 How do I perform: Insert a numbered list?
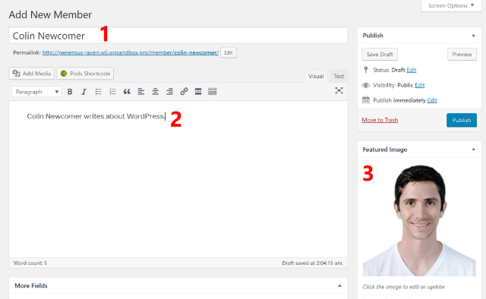pos(112,92)
